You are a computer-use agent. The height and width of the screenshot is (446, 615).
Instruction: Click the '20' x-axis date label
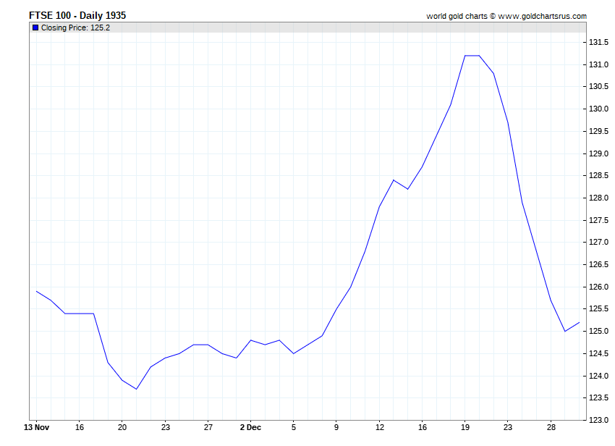click(x=122, y=427)
